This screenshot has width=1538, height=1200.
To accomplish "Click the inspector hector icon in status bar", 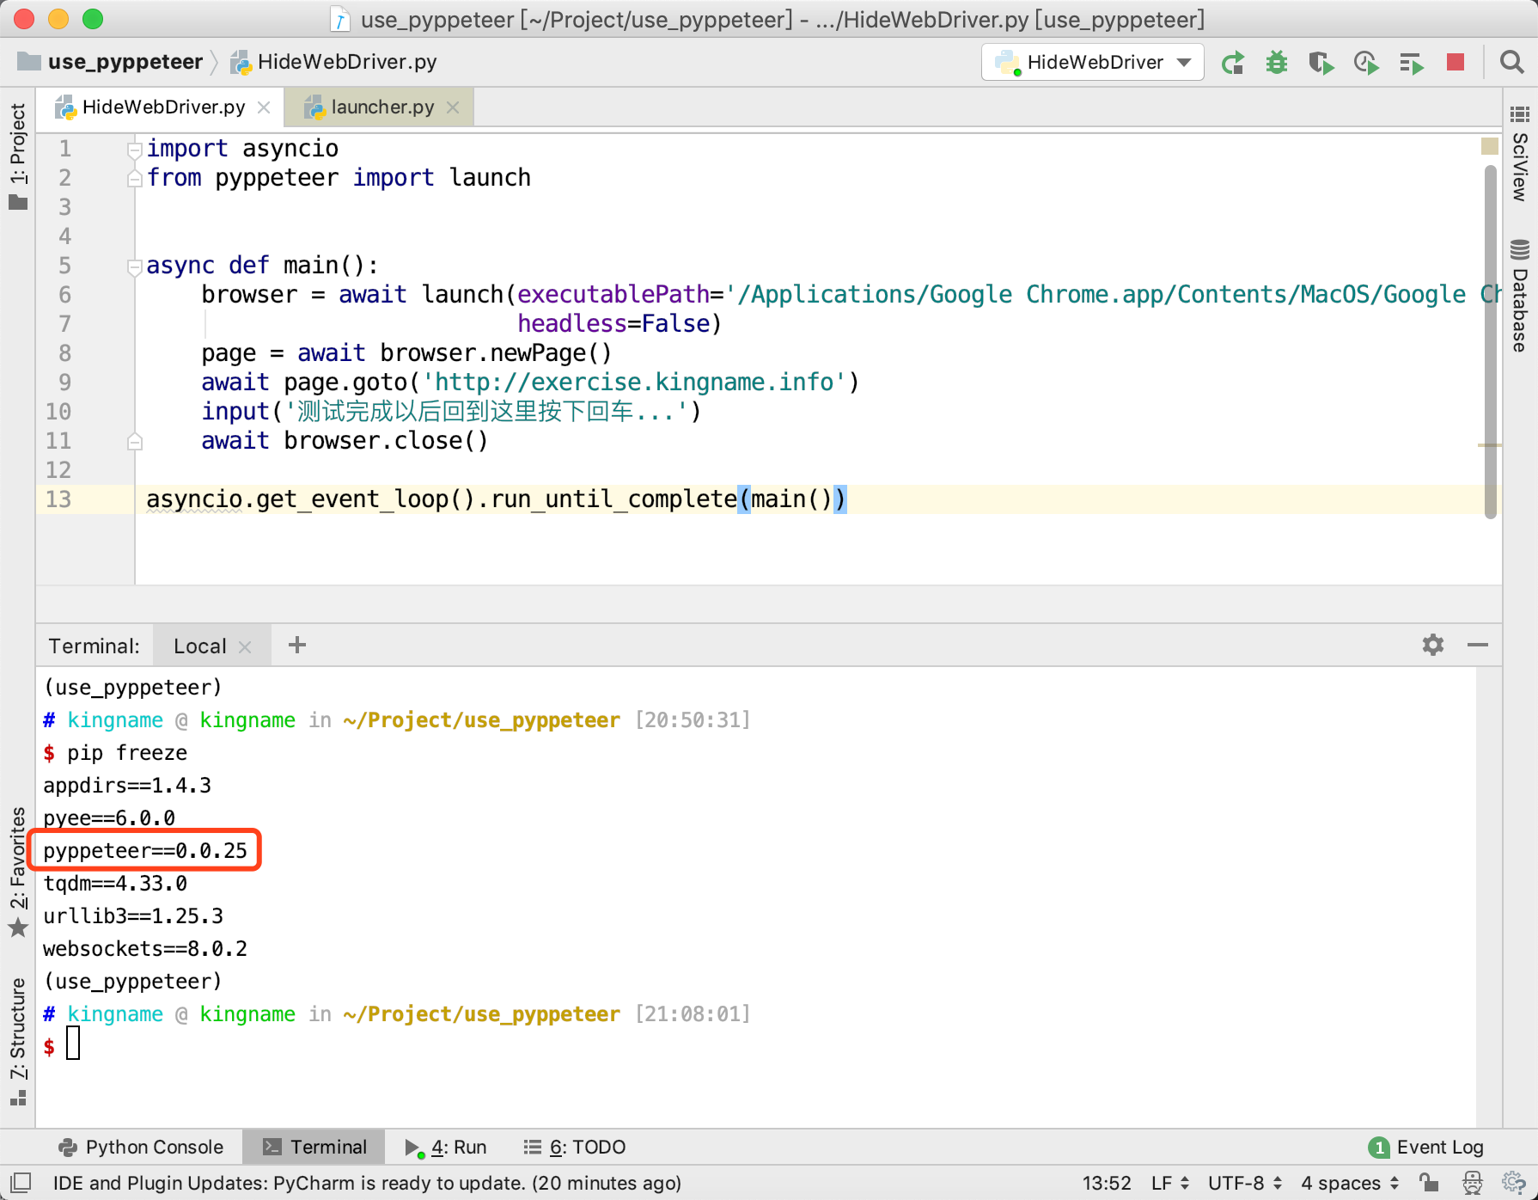I will coord(1473,1183).
